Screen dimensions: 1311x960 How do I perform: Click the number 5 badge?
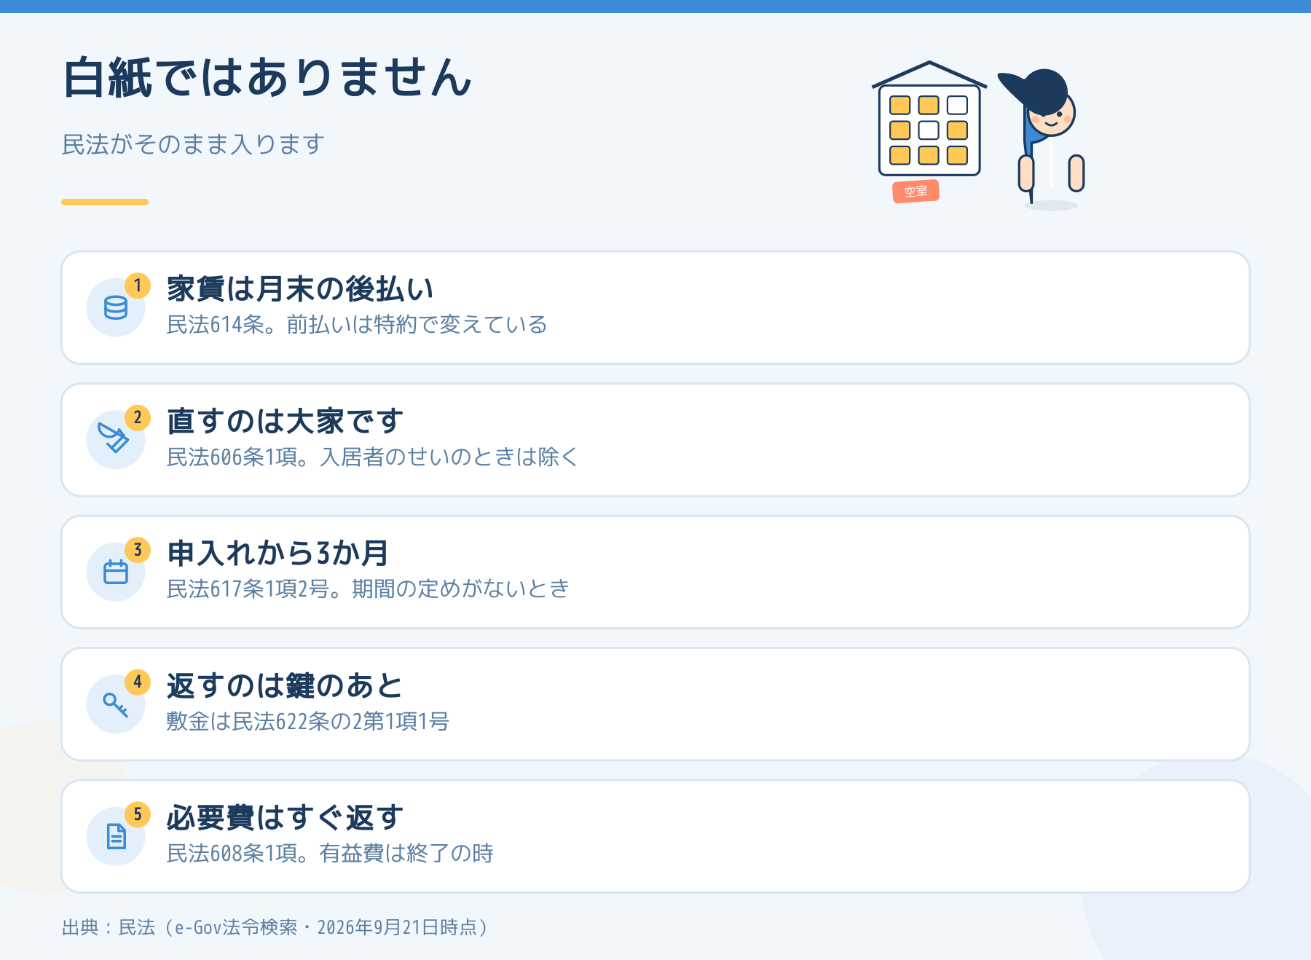(138, 814)
